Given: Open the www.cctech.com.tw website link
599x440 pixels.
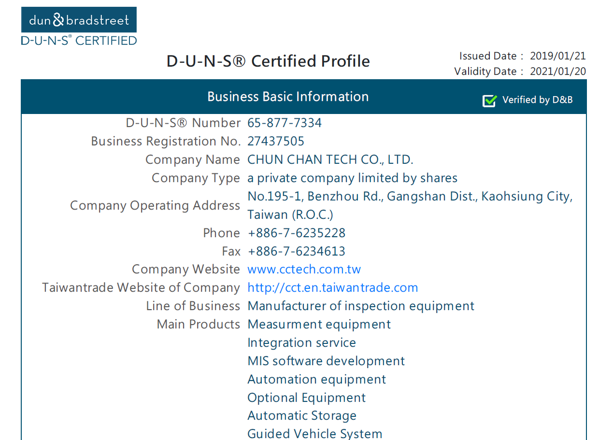Looking at the screenshot, I should 304,269.
